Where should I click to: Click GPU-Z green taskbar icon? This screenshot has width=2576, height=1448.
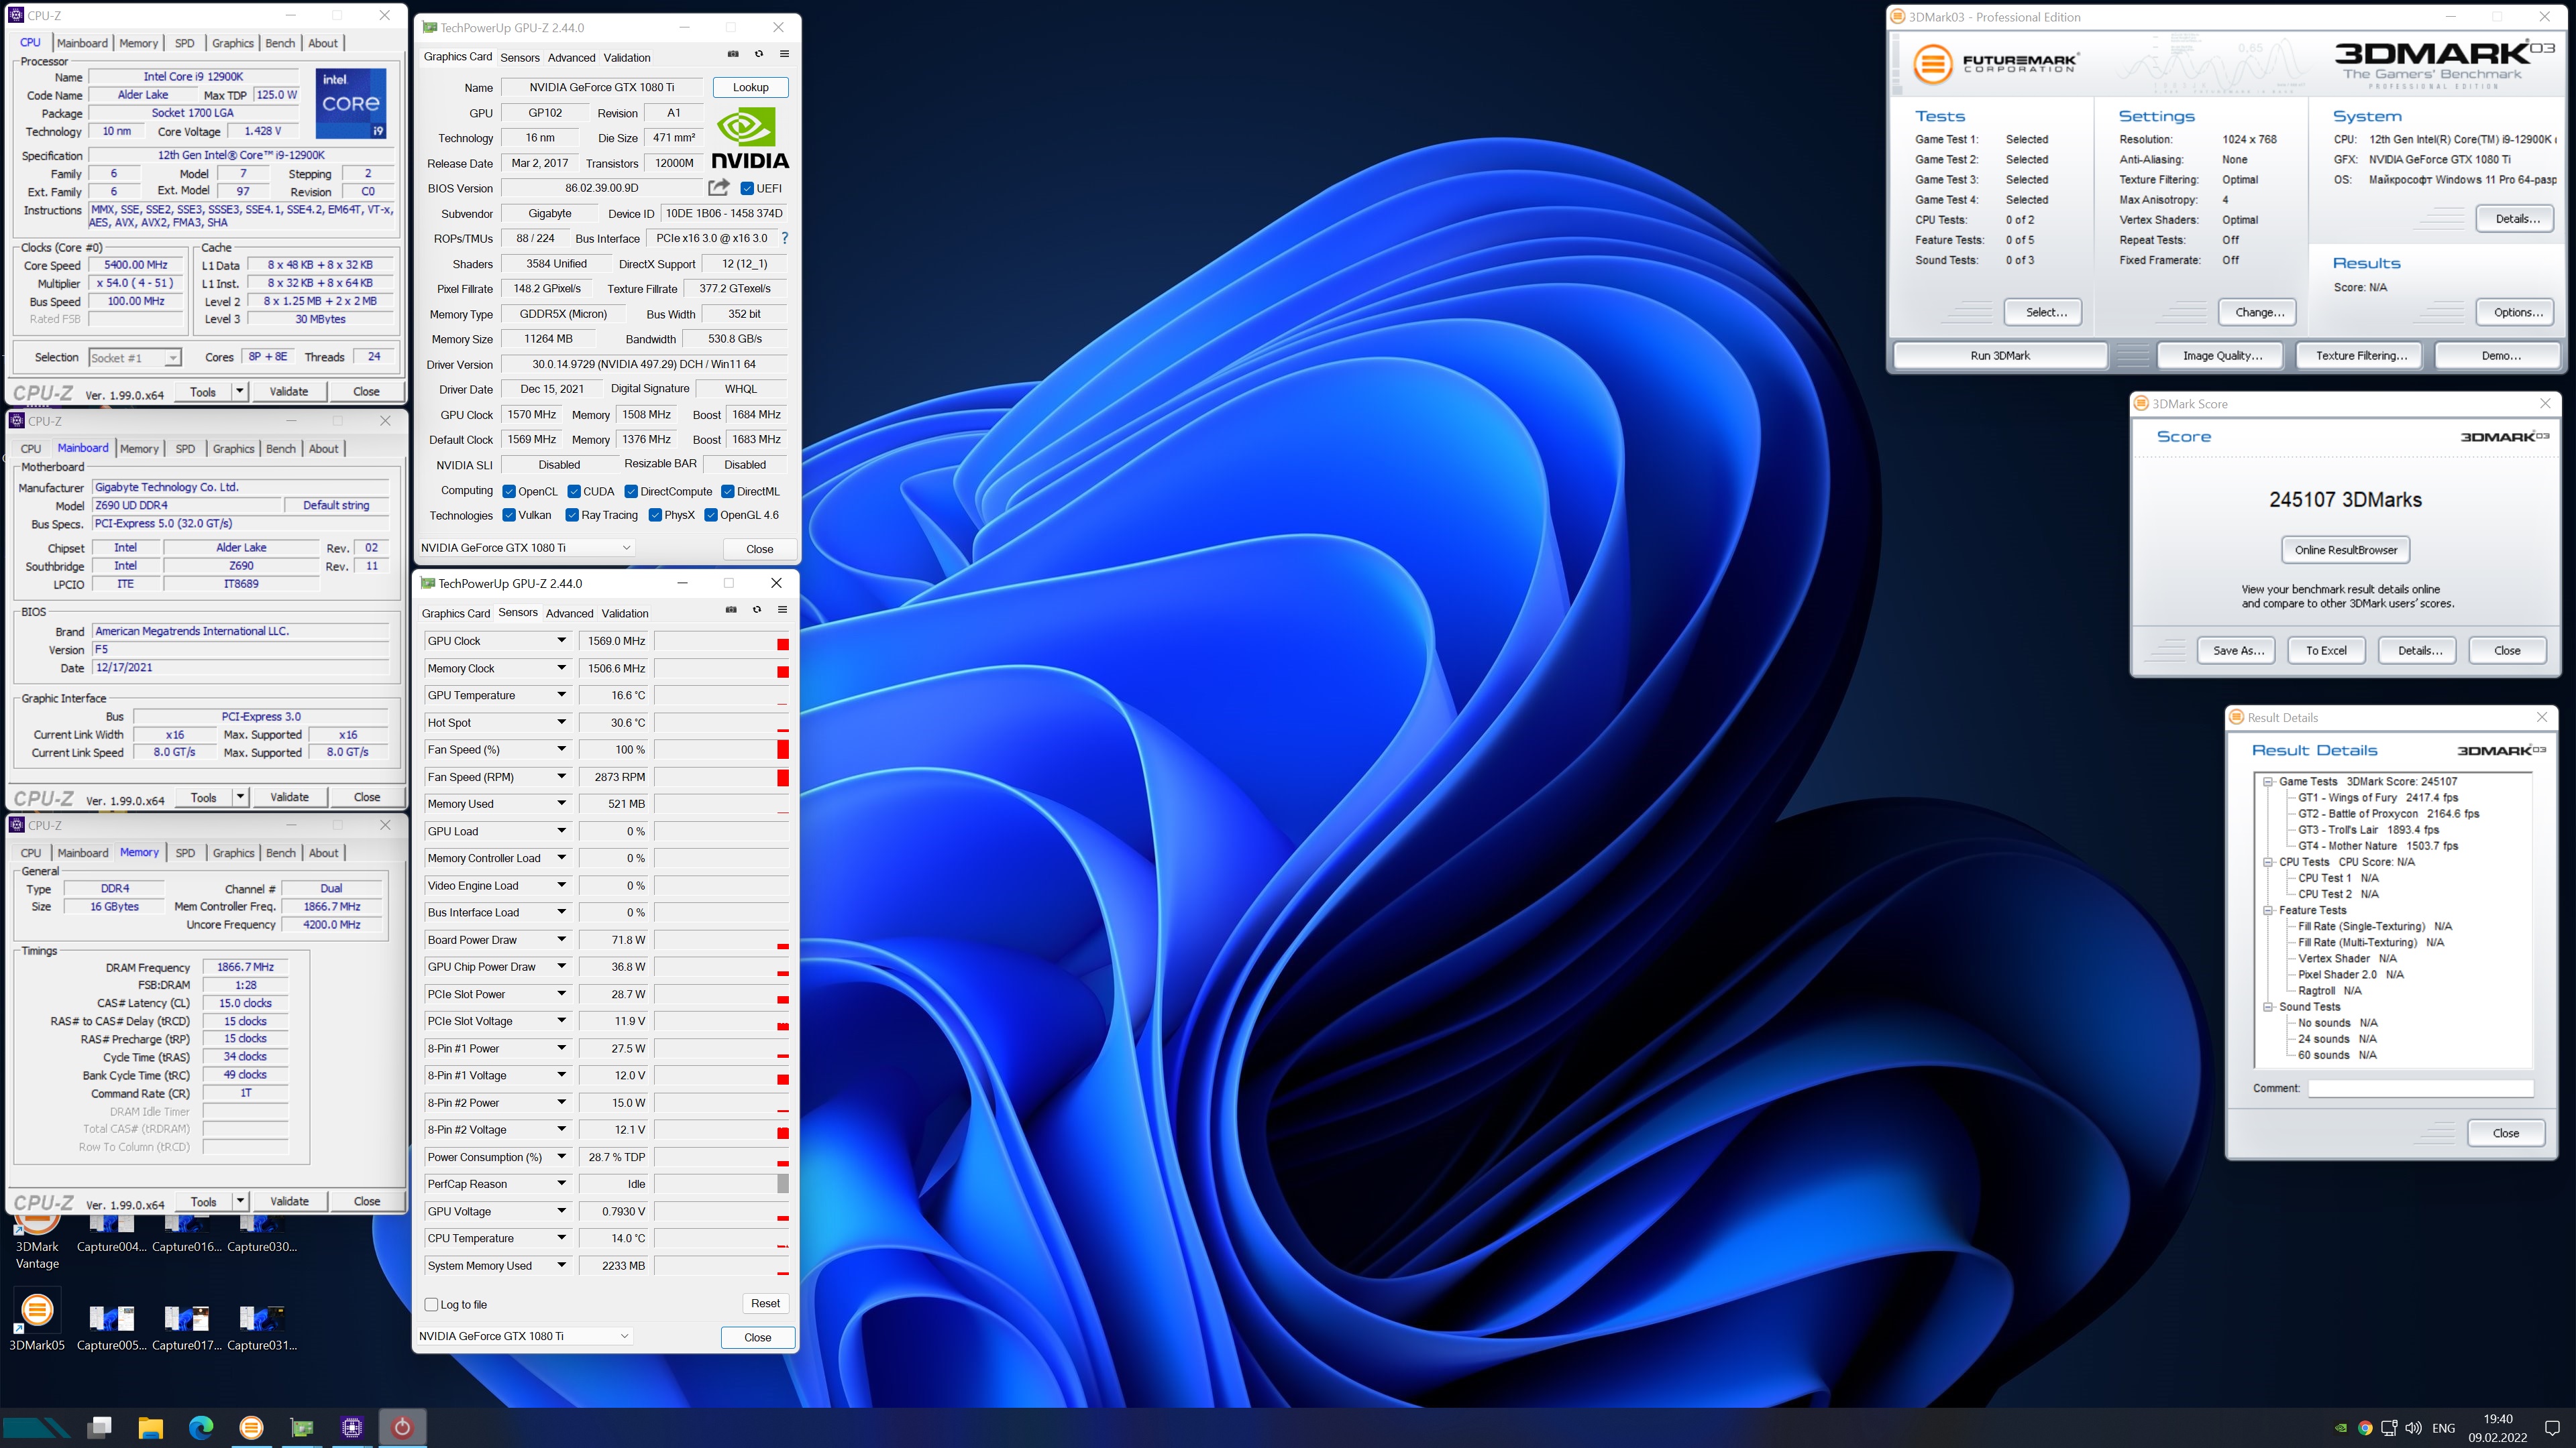[x=301, y=1428]
